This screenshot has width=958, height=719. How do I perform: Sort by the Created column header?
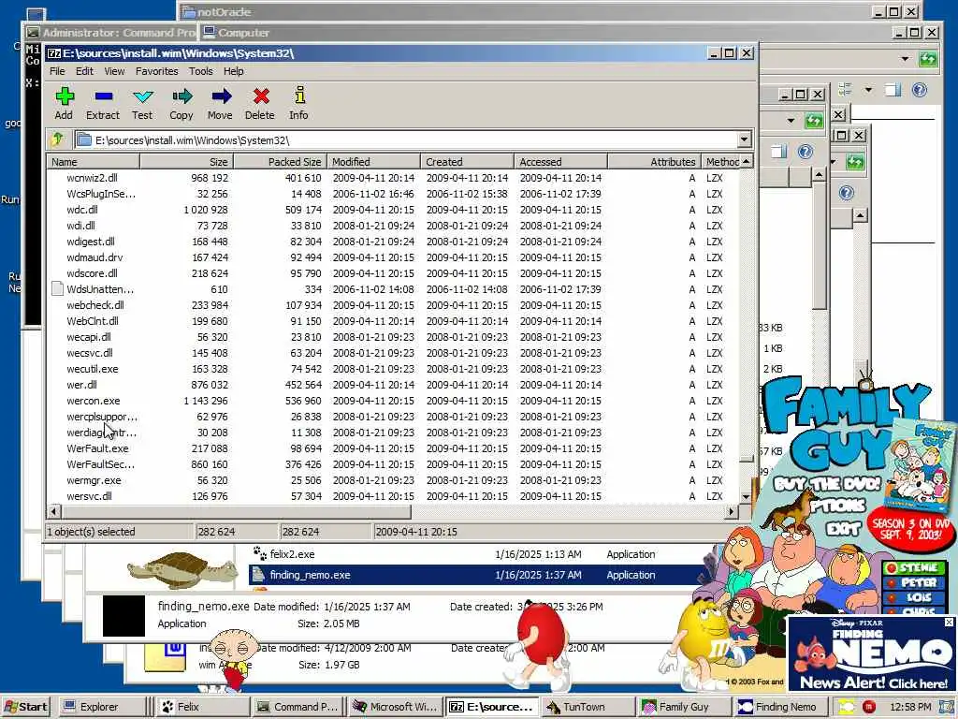[x=468, y=161]
